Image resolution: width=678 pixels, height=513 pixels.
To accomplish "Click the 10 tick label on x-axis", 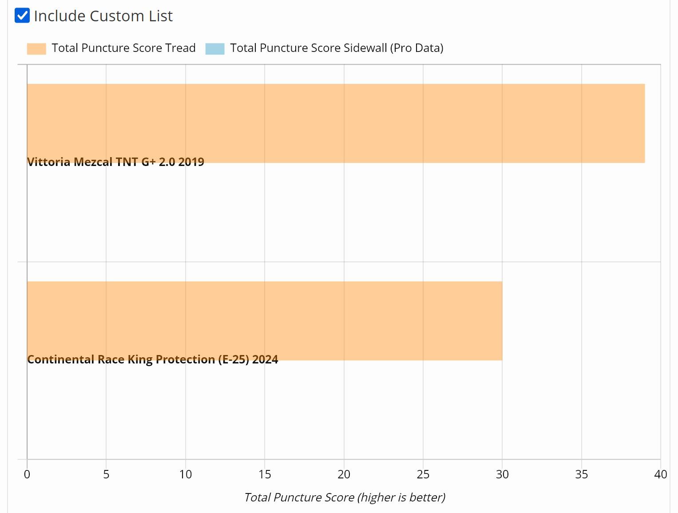I will tap(186, 474).
